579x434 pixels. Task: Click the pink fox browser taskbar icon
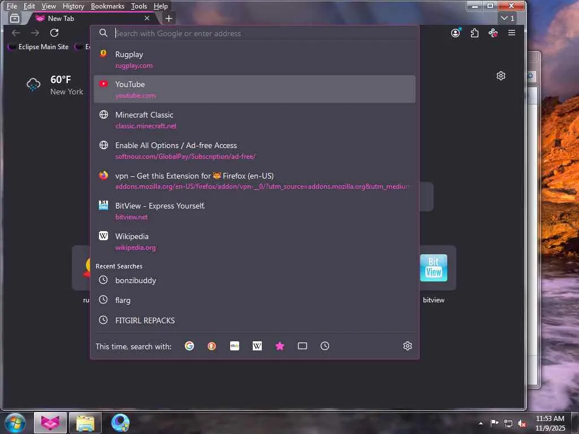[50, 423]
